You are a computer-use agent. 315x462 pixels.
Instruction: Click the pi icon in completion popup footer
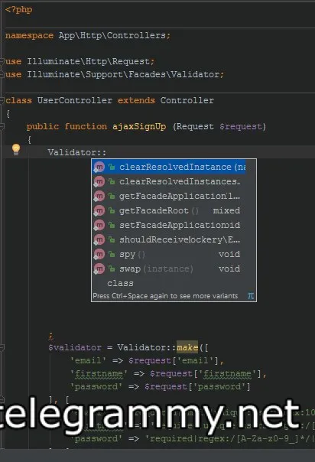[251, 295]
